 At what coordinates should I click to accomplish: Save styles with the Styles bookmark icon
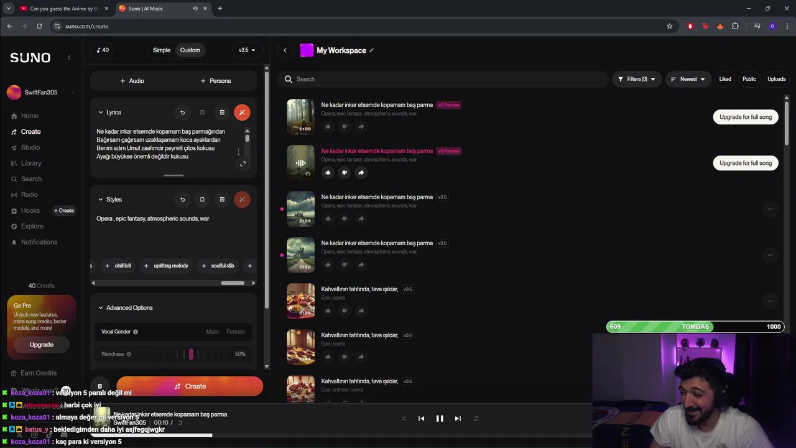click(202, 200)
